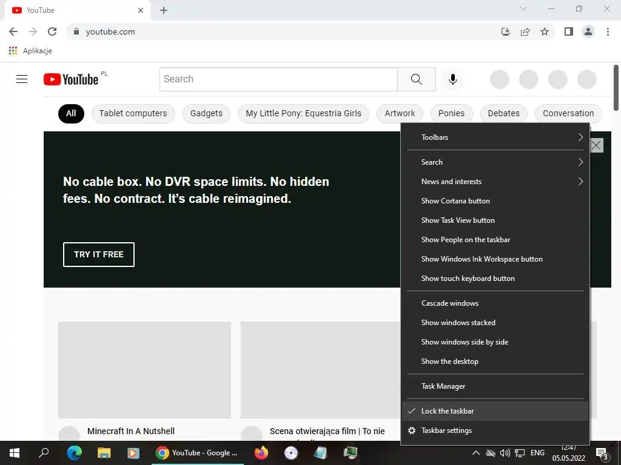Toggle Show Windows Ink Workspace button
The width and height of the screenshot is (621, 465).
coord(495,259)
